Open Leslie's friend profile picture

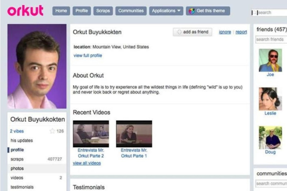tap(270, 99)
